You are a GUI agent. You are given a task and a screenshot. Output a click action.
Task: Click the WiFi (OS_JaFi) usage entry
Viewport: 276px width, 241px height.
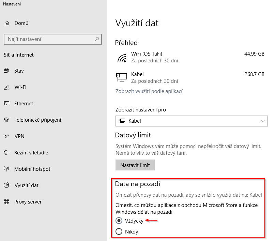pyautogui.click(x=190, y=57)
